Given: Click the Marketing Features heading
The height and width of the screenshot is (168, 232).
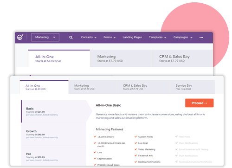Looking at the screenshot, I should coord(110,129).
